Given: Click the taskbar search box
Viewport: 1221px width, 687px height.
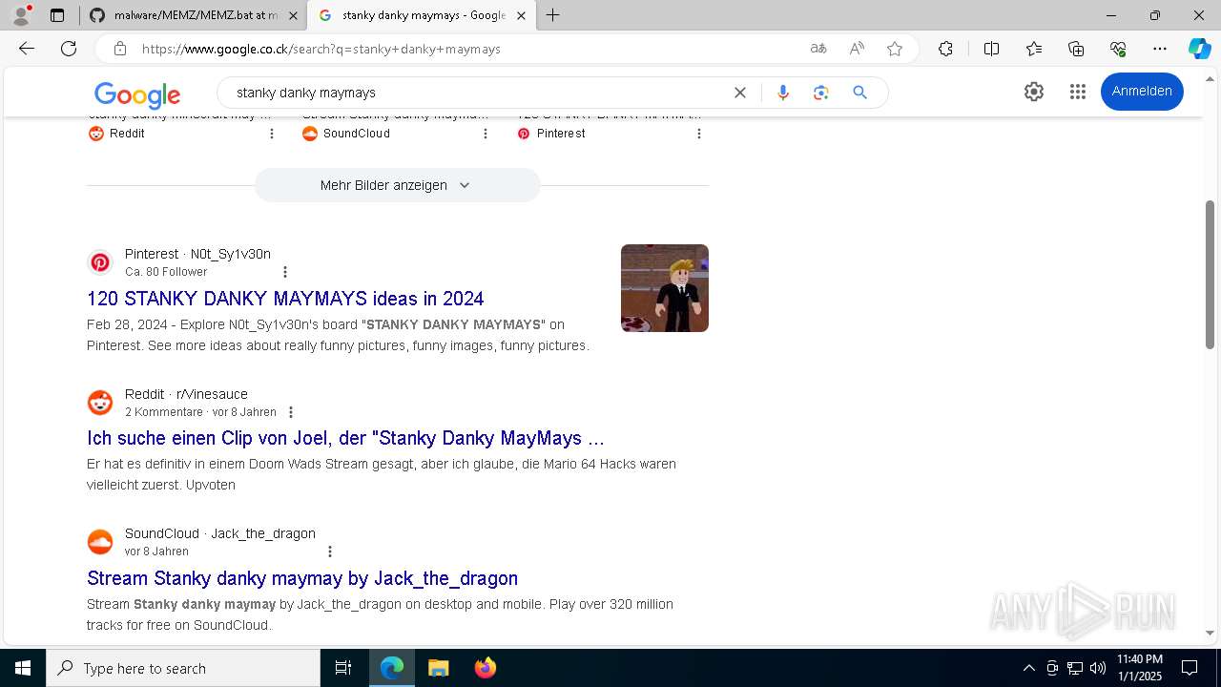Looking at the screenshot, I should tap(183, 668).
